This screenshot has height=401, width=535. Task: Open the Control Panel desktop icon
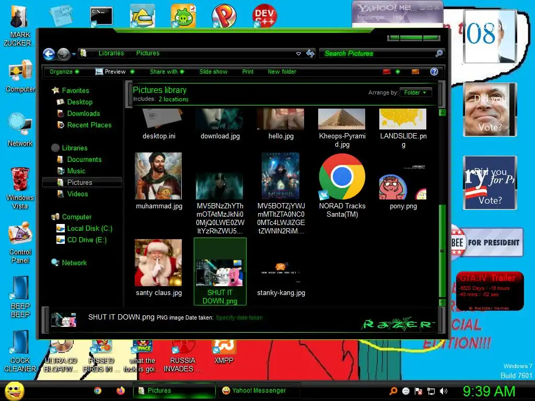point(20,242)
